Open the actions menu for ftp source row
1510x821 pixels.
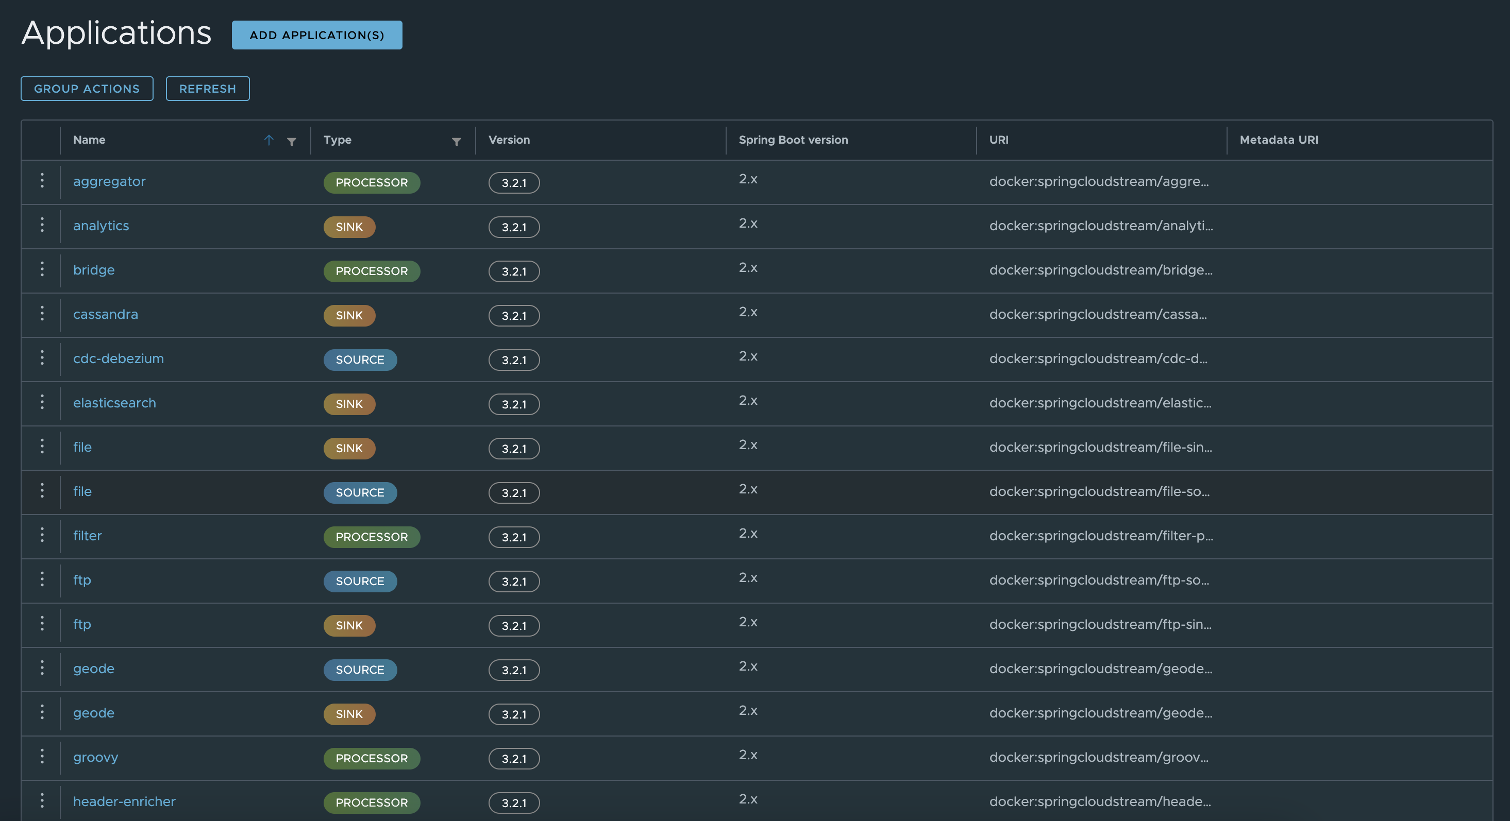point(42,579)
